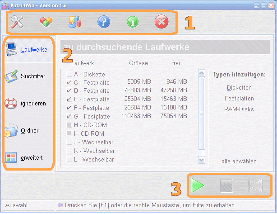This screenshot has height=214, width=277.
Task: Uncheck the C - Festplatte drive
Action: [x=69, y=82]
